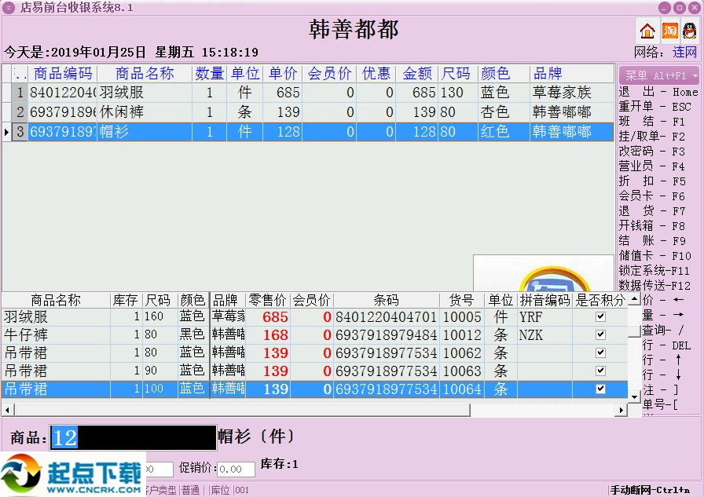Click the 商品 barcode input field
704x497 pixels.
[133, 437]
